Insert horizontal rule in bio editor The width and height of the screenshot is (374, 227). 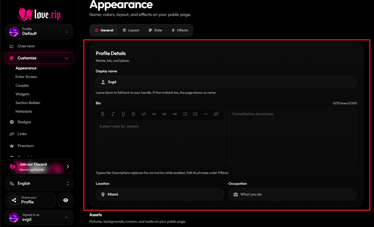coord(206,114)
